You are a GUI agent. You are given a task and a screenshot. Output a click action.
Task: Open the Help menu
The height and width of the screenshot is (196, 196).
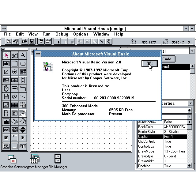(x=119, y=34)
